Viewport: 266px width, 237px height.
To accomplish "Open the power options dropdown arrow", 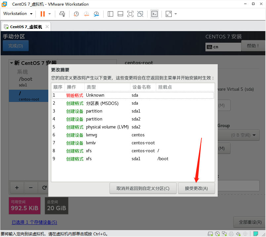I will pyautogui.click(x=50, y=14).
